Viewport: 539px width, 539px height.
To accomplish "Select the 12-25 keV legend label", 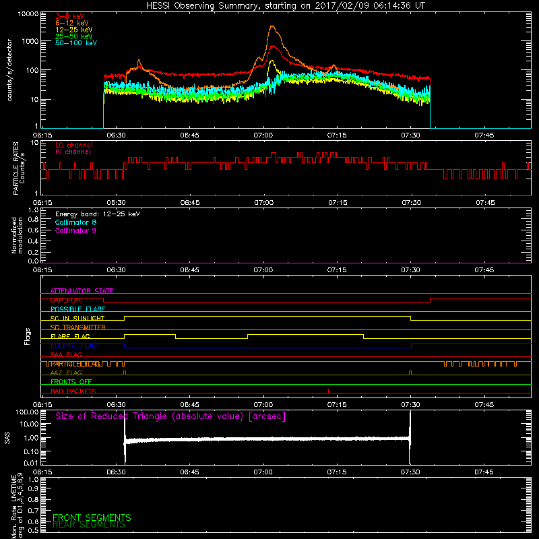I will (74, 30).
